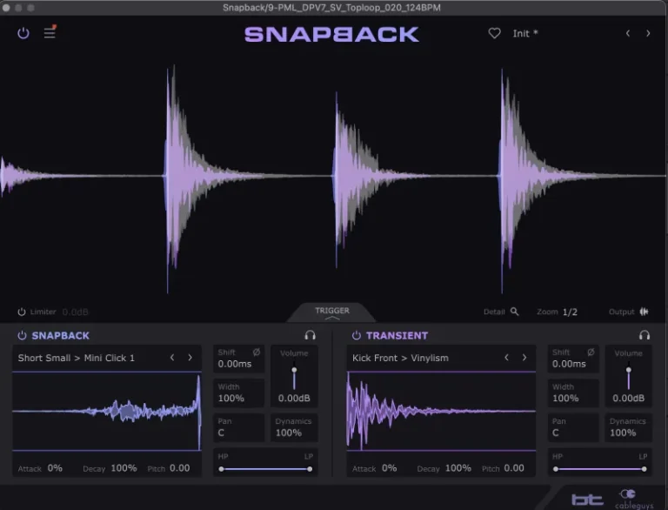Click the Cableguys logo
The image size is (668, 510).
pyautogui.click(x=634, y=500)
